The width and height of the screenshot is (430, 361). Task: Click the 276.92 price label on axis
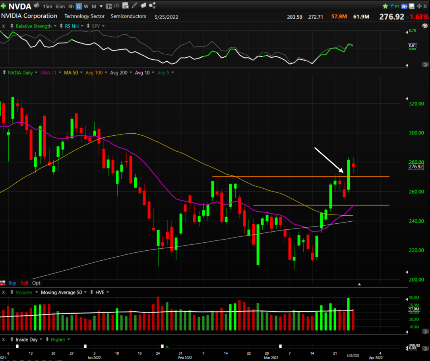(416, 166)
